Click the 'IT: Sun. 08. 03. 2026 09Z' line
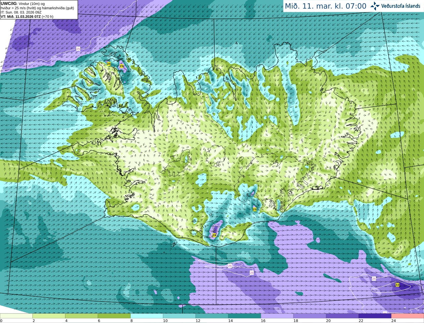 [21, 12]
